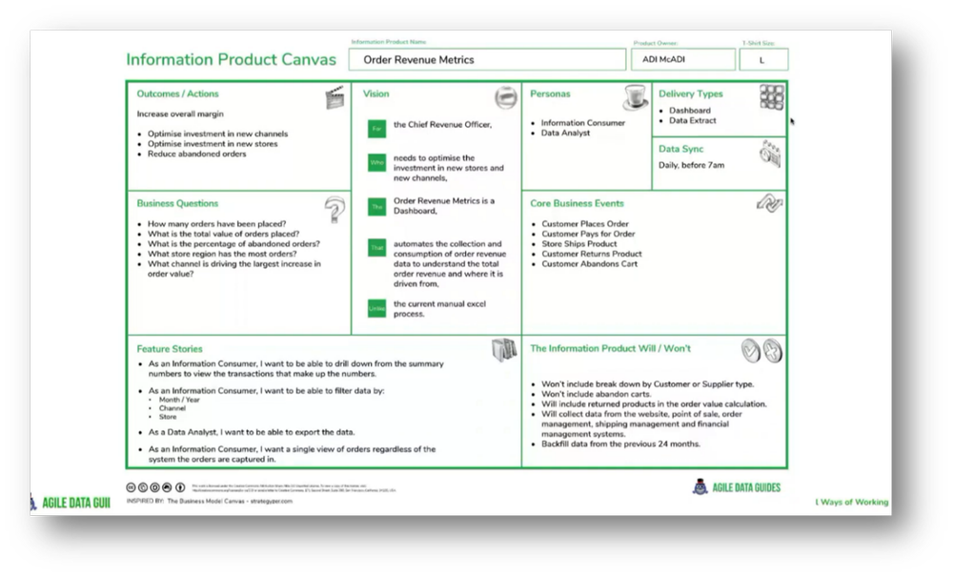Image resolution: width=953 pixels, height=577 pixels.
Task: Click the Delivery Types grid icon
Action: pyautogui.click(x=772, y=97)
